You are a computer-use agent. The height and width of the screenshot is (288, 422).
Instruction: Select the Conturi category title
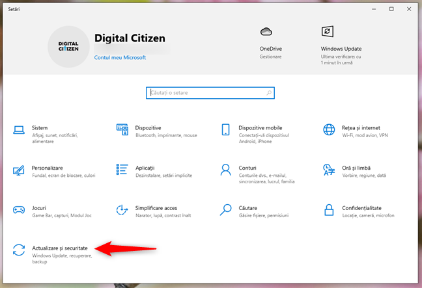247,168
